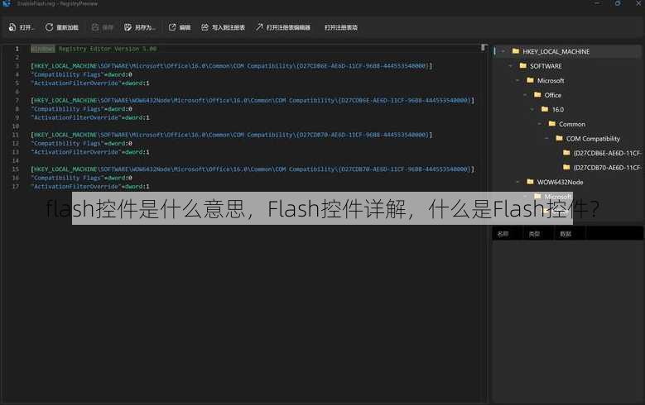Click "ActivationFilterOverride" entry on line 9

(90, 117)
